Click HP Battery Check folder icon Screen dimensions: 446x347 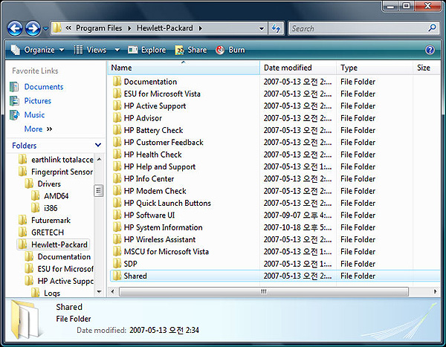tap(117, 130)
